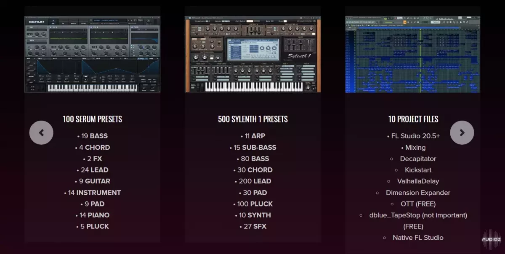Click the "Decapitator" plugin name
505x254 pixels.
click(x=418, y=159)
